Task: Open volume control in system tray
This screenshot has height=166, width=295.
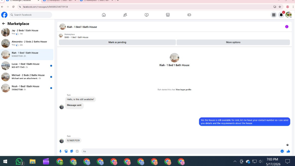Action: [x=261, y=161]
